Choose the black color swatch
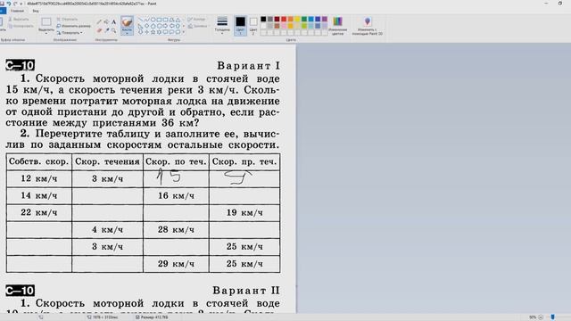571x321 pixels. coord(263,20)
